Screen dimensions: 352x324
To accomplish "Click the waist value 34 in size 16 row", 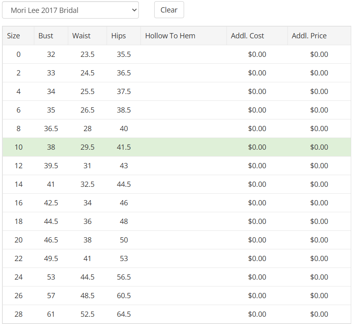I will 87,203.
